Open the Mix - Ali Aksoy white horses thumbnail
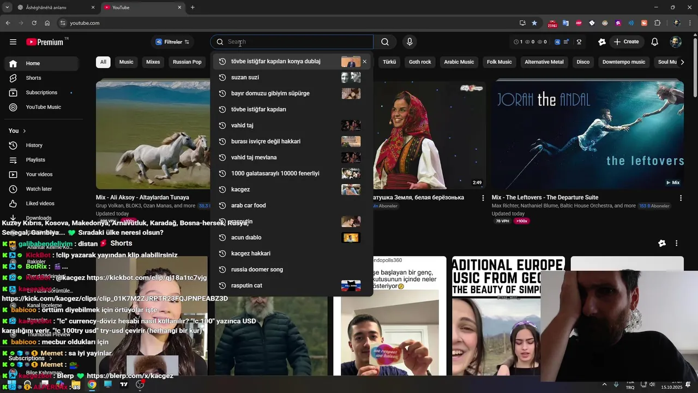 [153, 135]
